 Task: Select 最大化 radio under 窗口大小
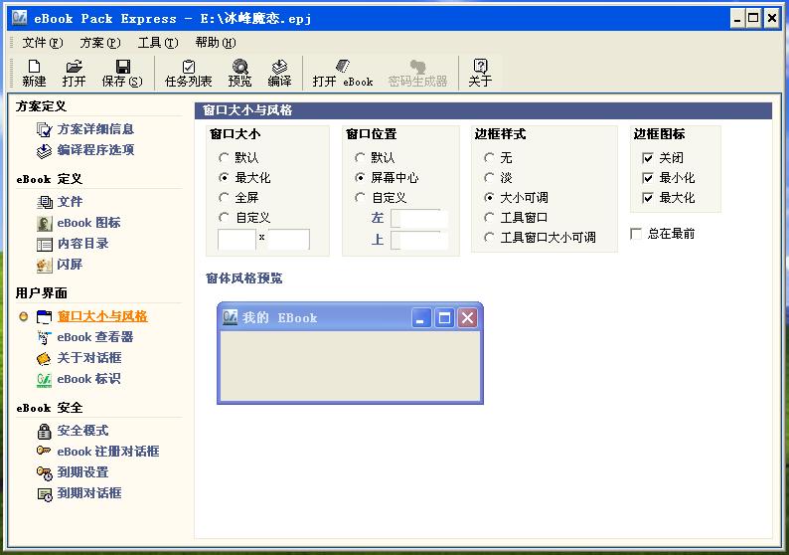pos(224,177)
